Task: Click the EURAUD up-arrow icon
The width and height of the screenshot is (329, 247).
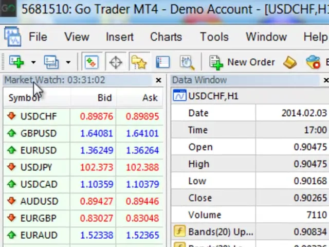Action: pos(11,235)
